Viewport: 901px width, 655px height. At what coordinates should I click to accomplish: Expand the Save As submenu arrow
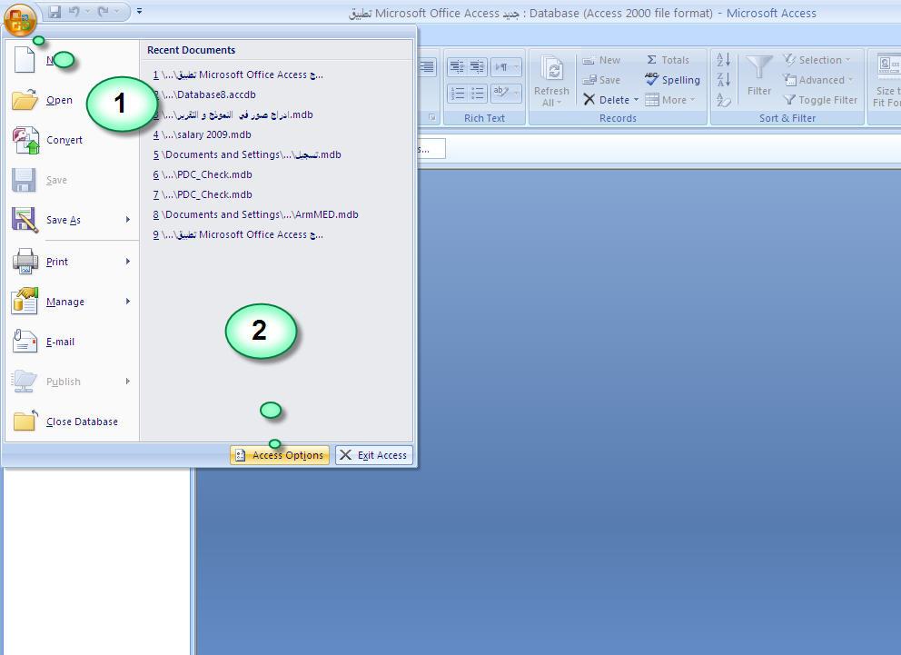pos(128,220)
